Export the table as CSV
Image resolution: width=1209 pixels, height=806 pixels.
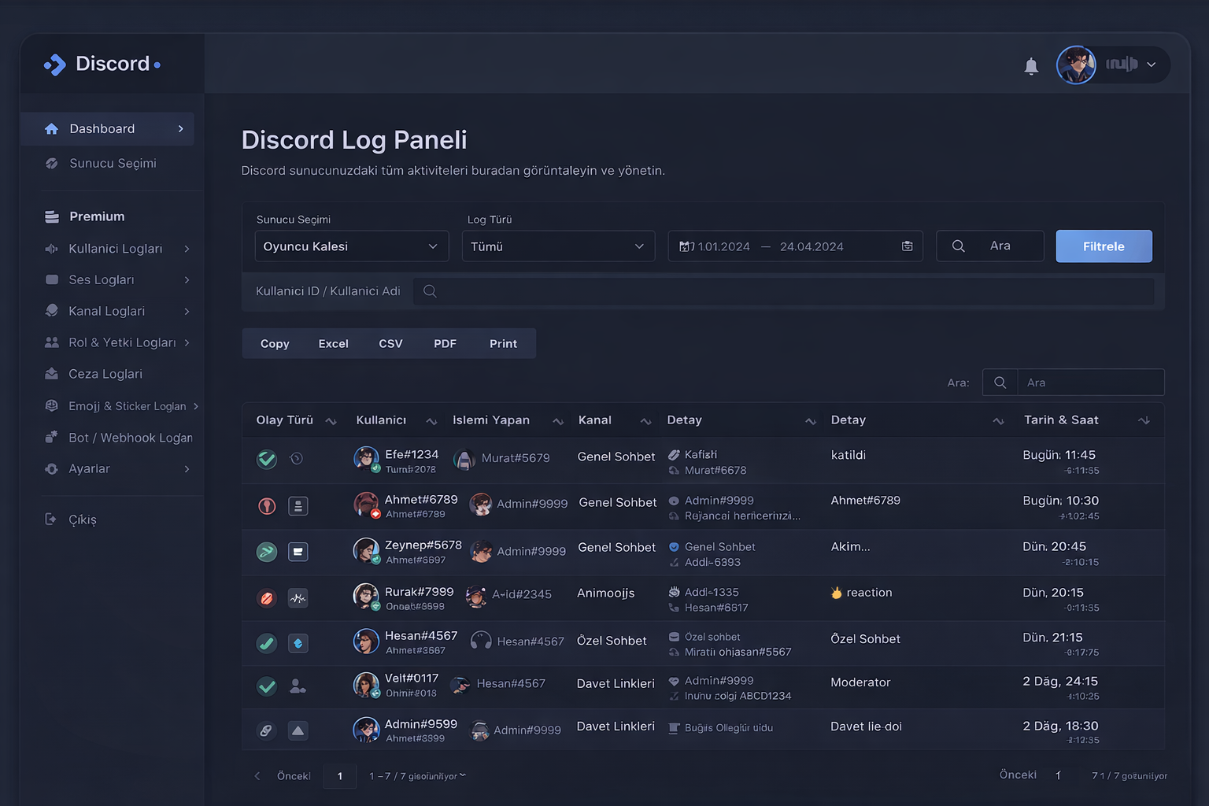390,344
